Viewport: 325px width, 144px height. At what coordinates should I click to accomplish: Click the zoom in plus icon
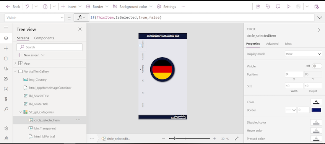(214, 139)
